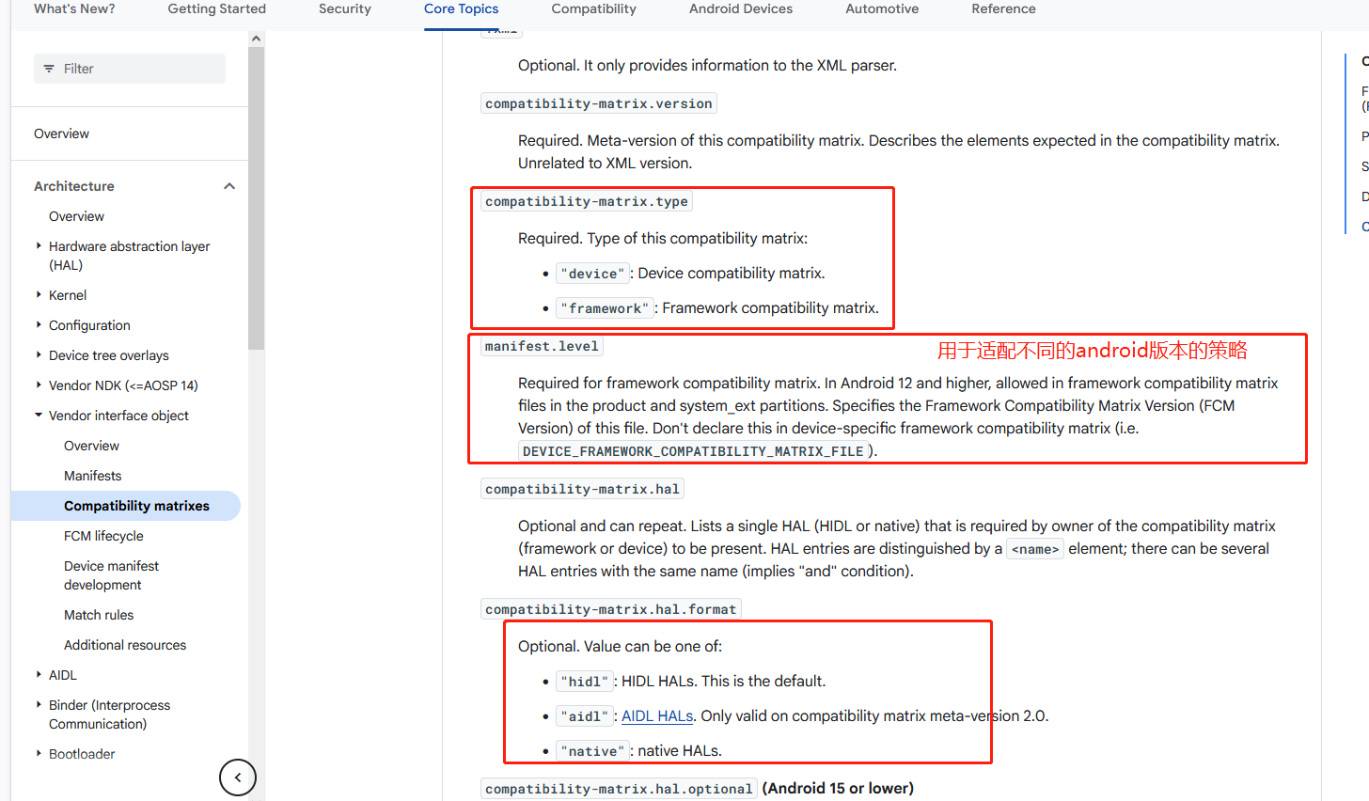The width and height of the screenshot is (1369, 801).
Task: Click sidebar scrollbar up arrow
Action: 257,39
